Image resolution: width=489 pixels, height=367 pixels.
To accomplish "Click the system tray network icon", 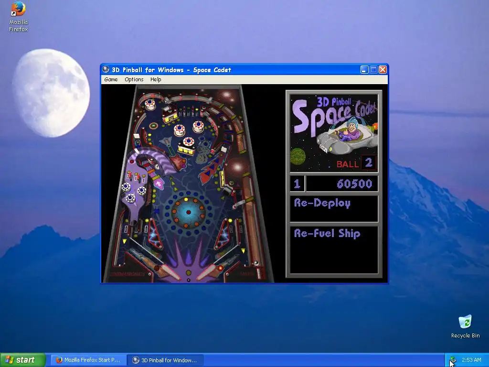I will click(453, 360).
